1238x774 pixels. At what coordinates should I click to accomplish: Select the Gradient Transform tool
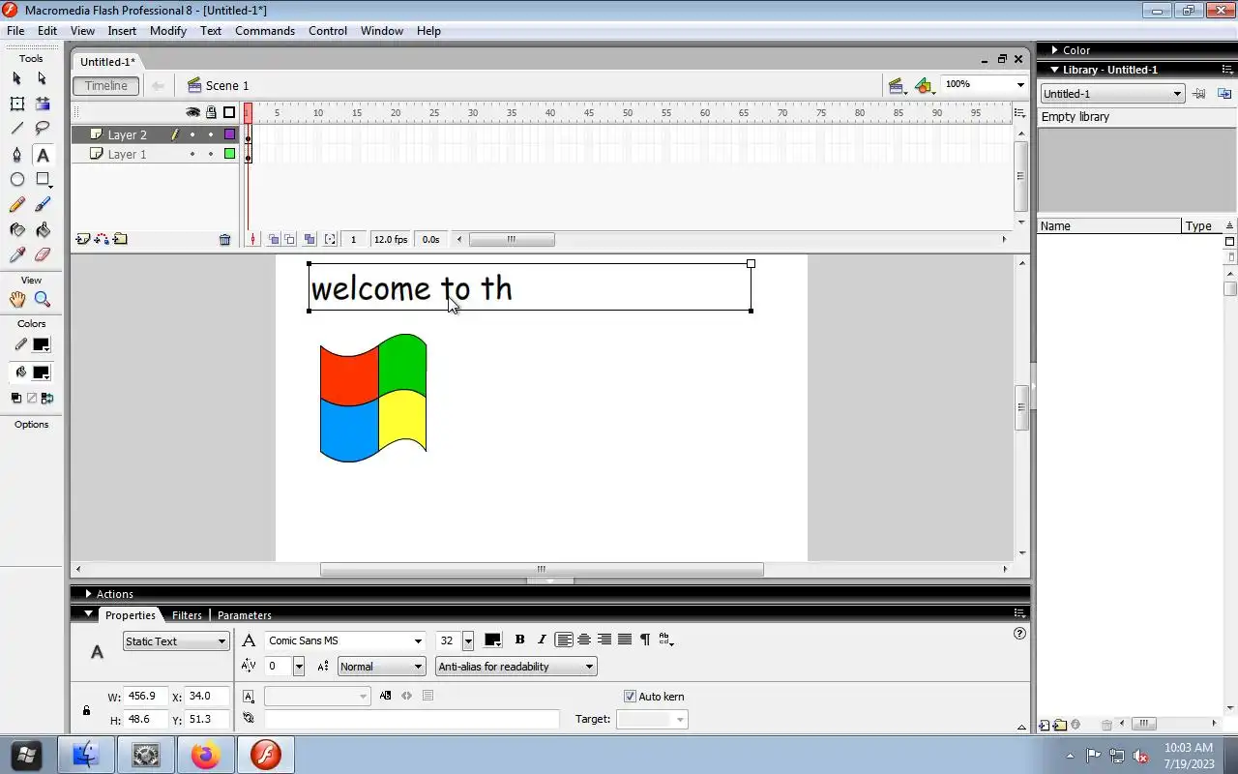[42, 104]
